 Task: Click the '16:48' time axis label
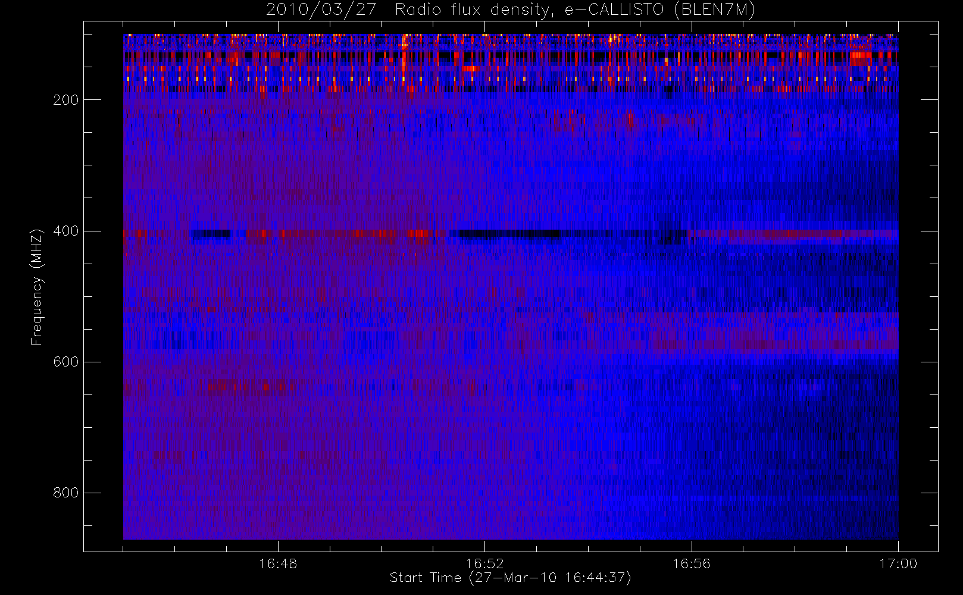[278, 563]
